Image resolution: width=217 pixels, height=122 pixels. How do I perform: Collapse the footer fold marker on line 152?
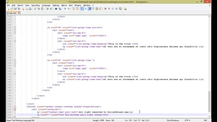pyautogui.click(x=15, y=106)
